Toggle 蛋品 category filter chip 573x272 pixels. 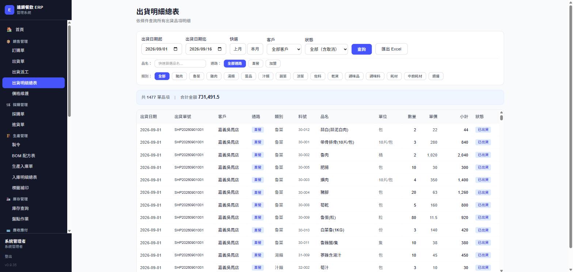click(248, 76)
